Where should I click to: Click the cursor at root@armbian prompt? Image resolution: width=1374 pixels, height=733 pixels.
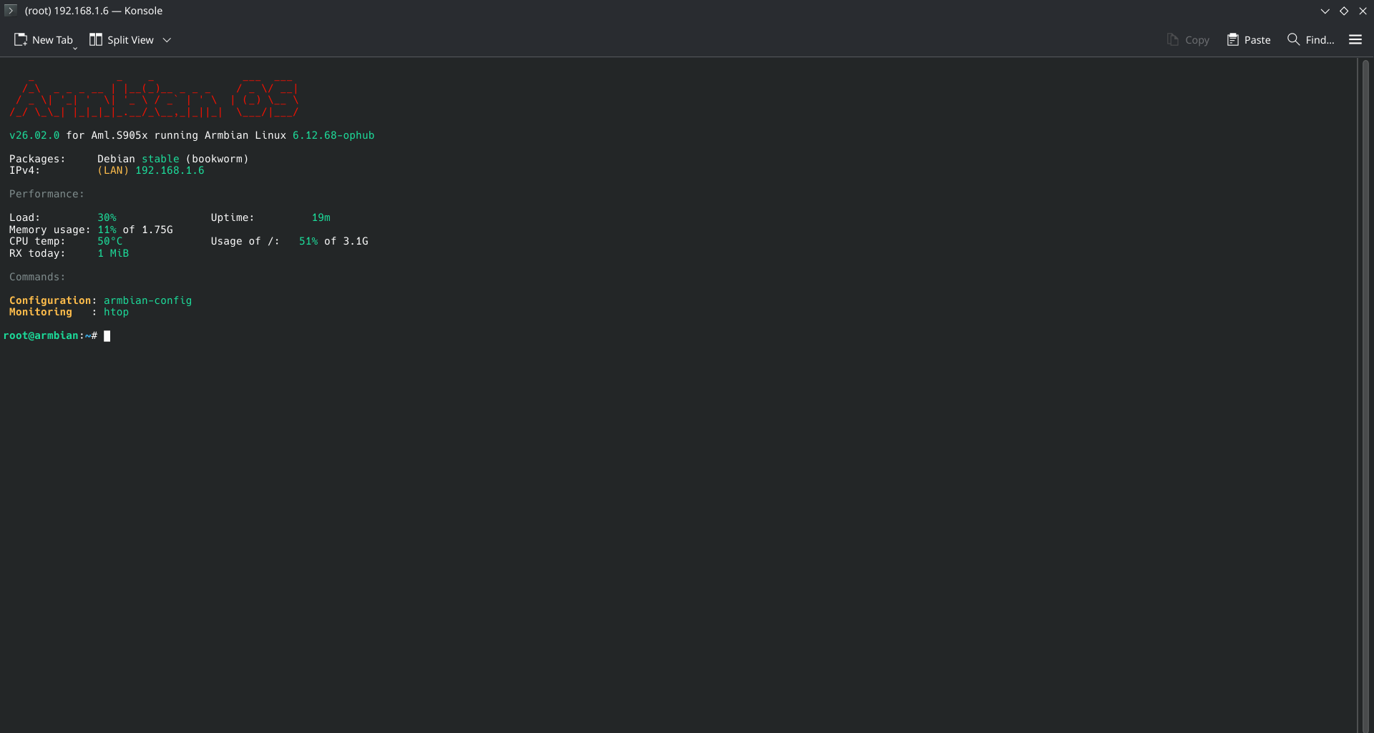pyautogui.click(x=107, y=336)
